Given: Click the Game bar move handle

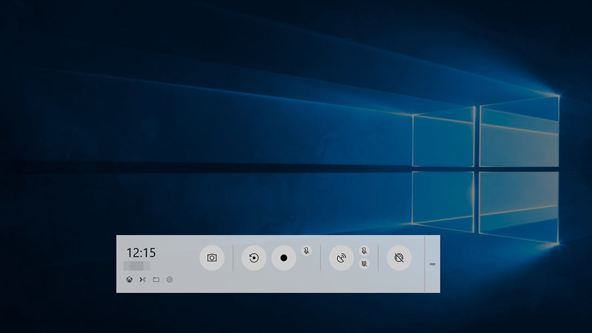Looking at the screenshot, I should coord(432,264).
